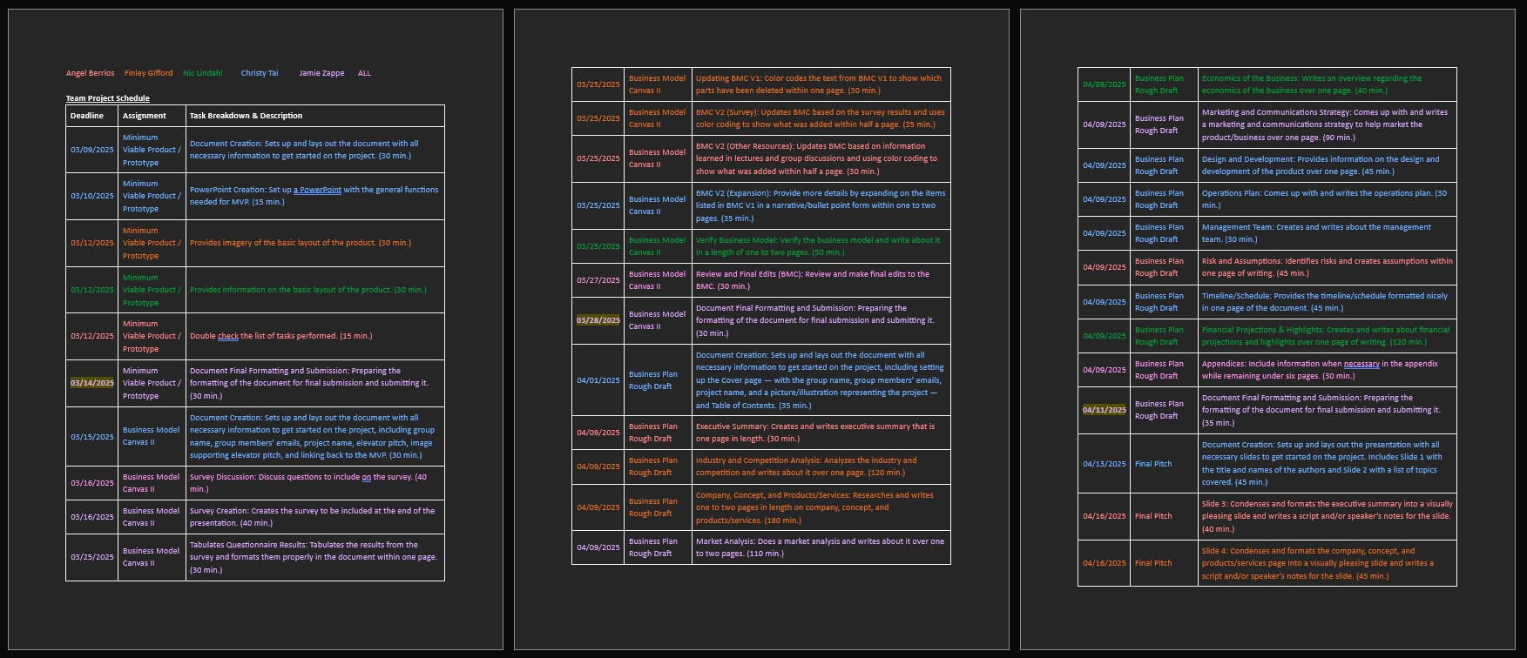Click the highlighted 04/11/2025 deadline
Viewport: 1527px width, 658px height.
coord(1104,410)
